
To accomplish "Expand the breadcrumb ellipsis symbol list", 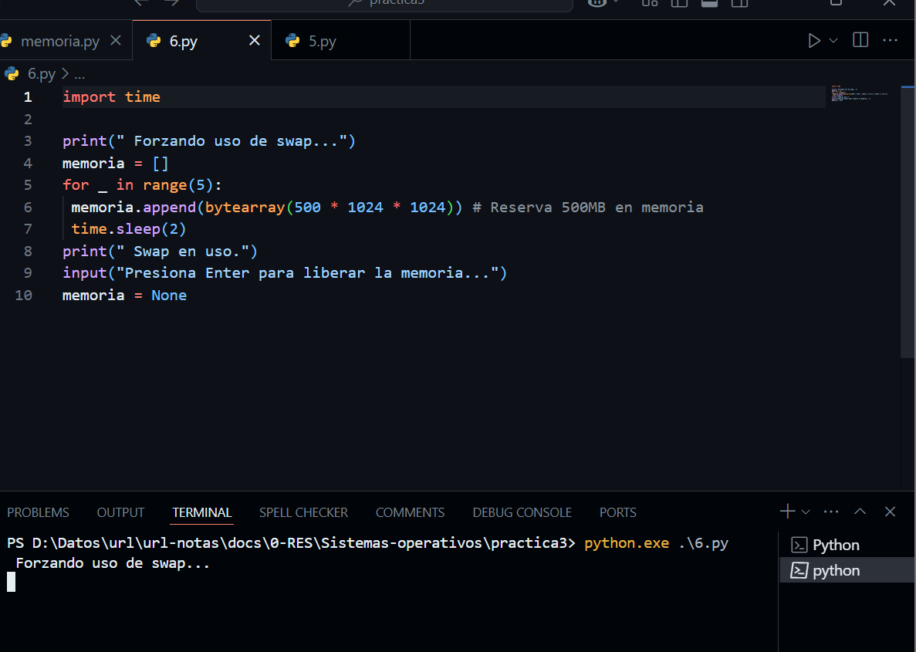I will (x=79, y=74).
